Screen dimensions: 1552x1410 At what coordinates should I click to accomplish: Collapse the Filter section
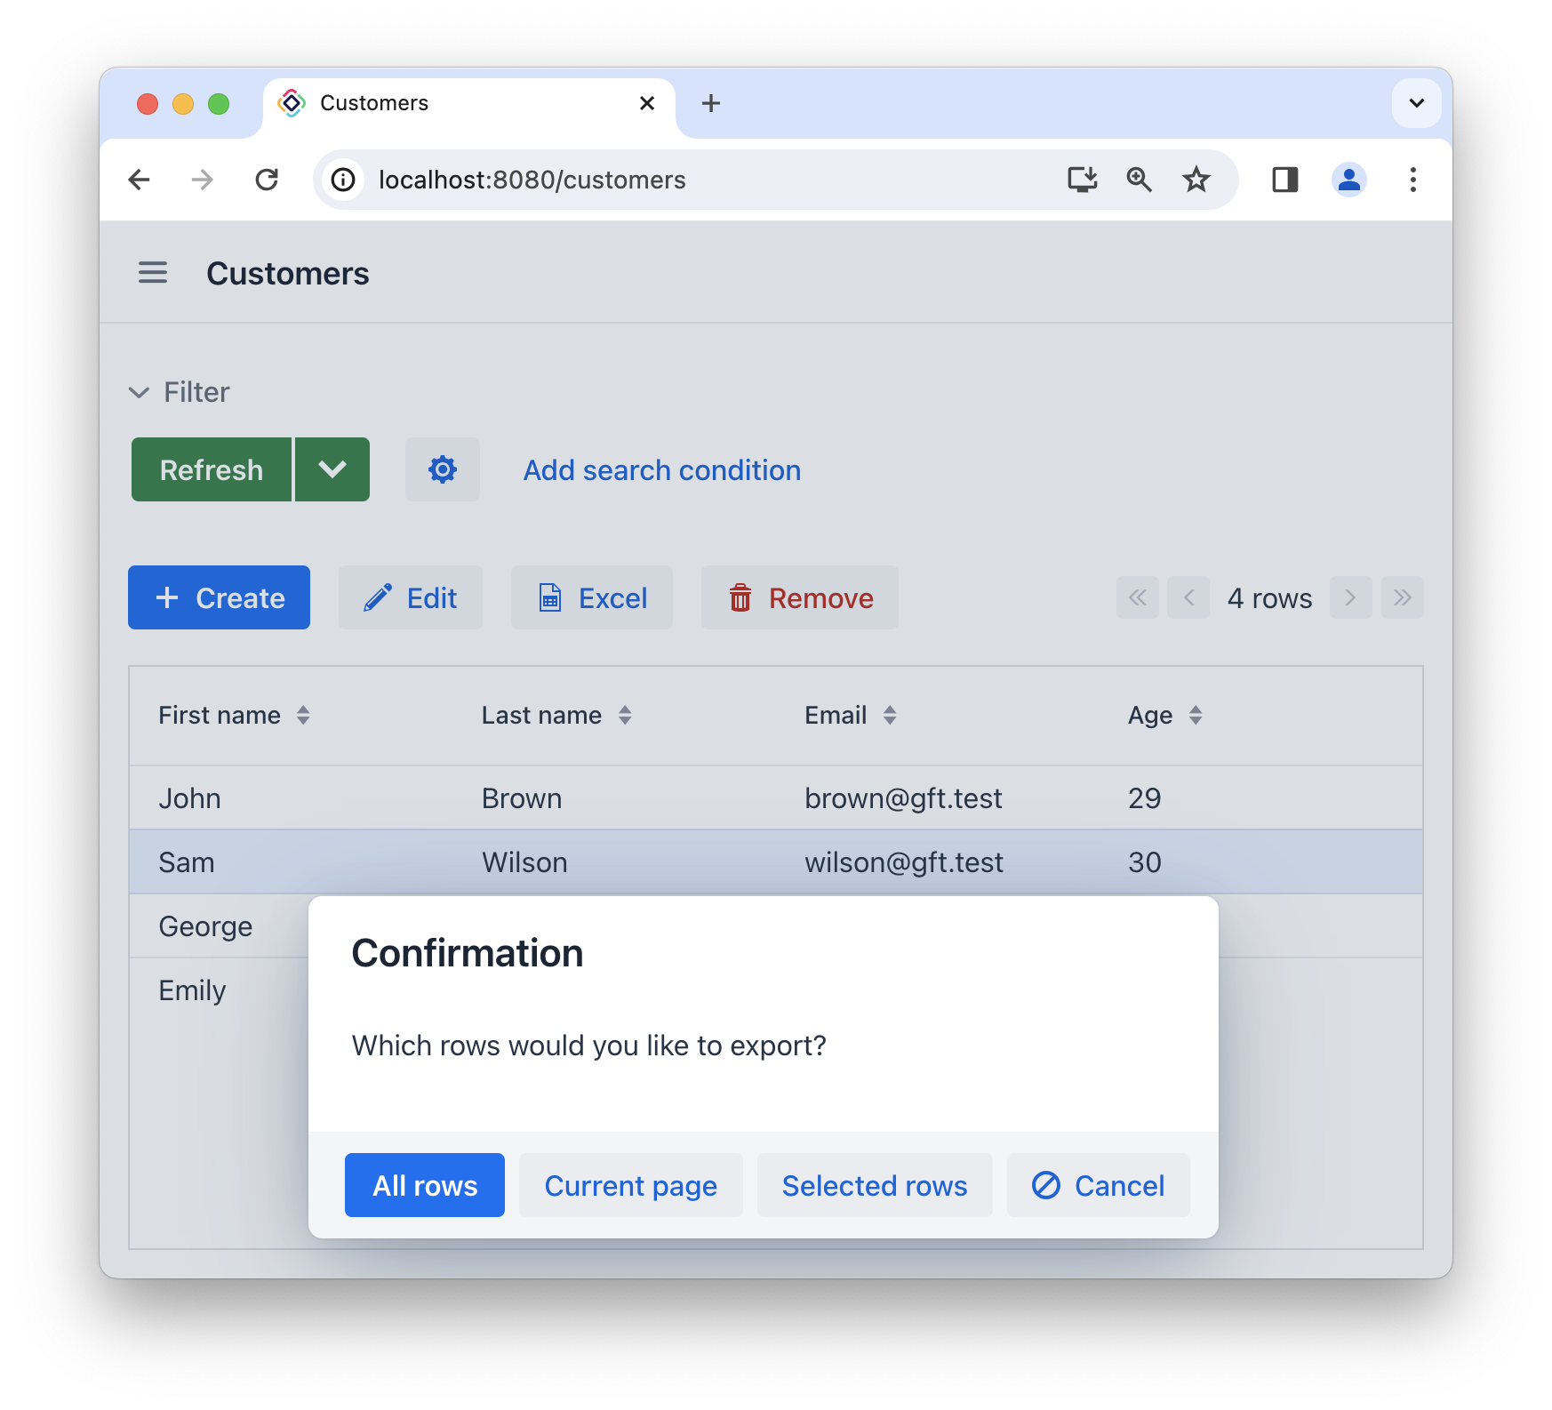coord(140,392)
